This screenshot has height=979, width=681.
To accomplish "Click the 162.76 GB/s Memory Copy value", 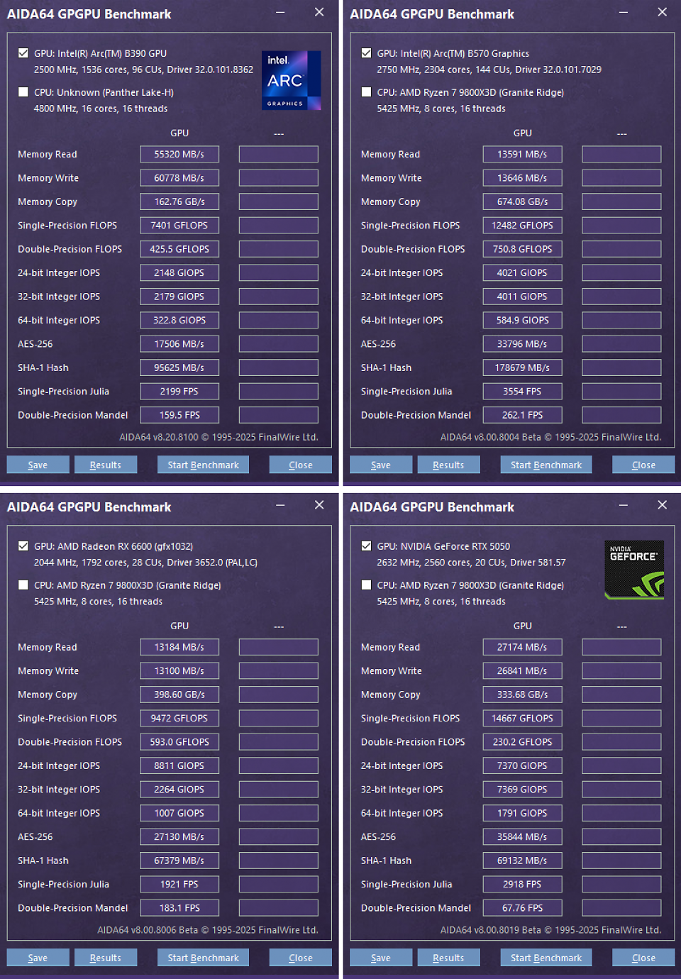I will point(179,201).
